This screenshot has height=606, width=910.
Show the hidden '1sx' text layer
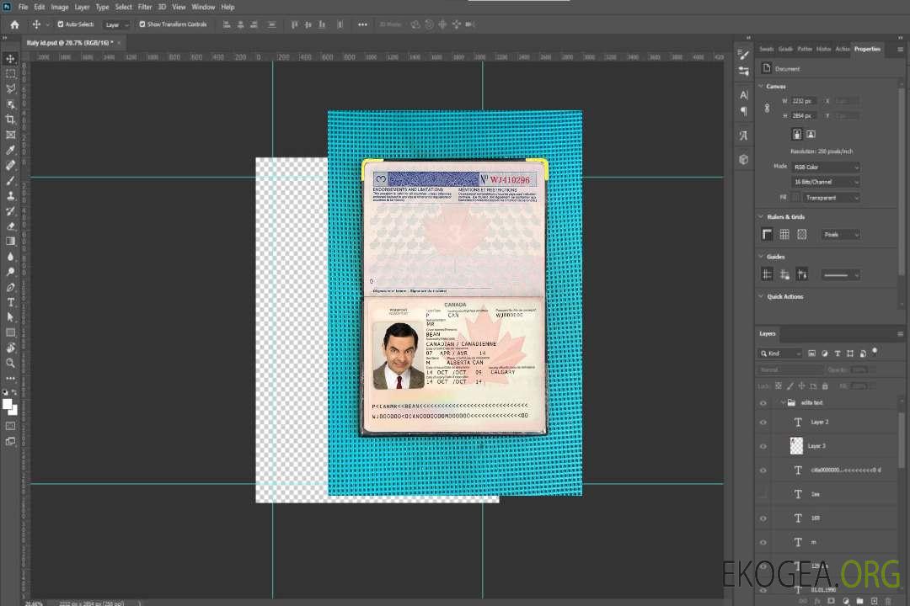pyautogui.click(x=763, y=495)
